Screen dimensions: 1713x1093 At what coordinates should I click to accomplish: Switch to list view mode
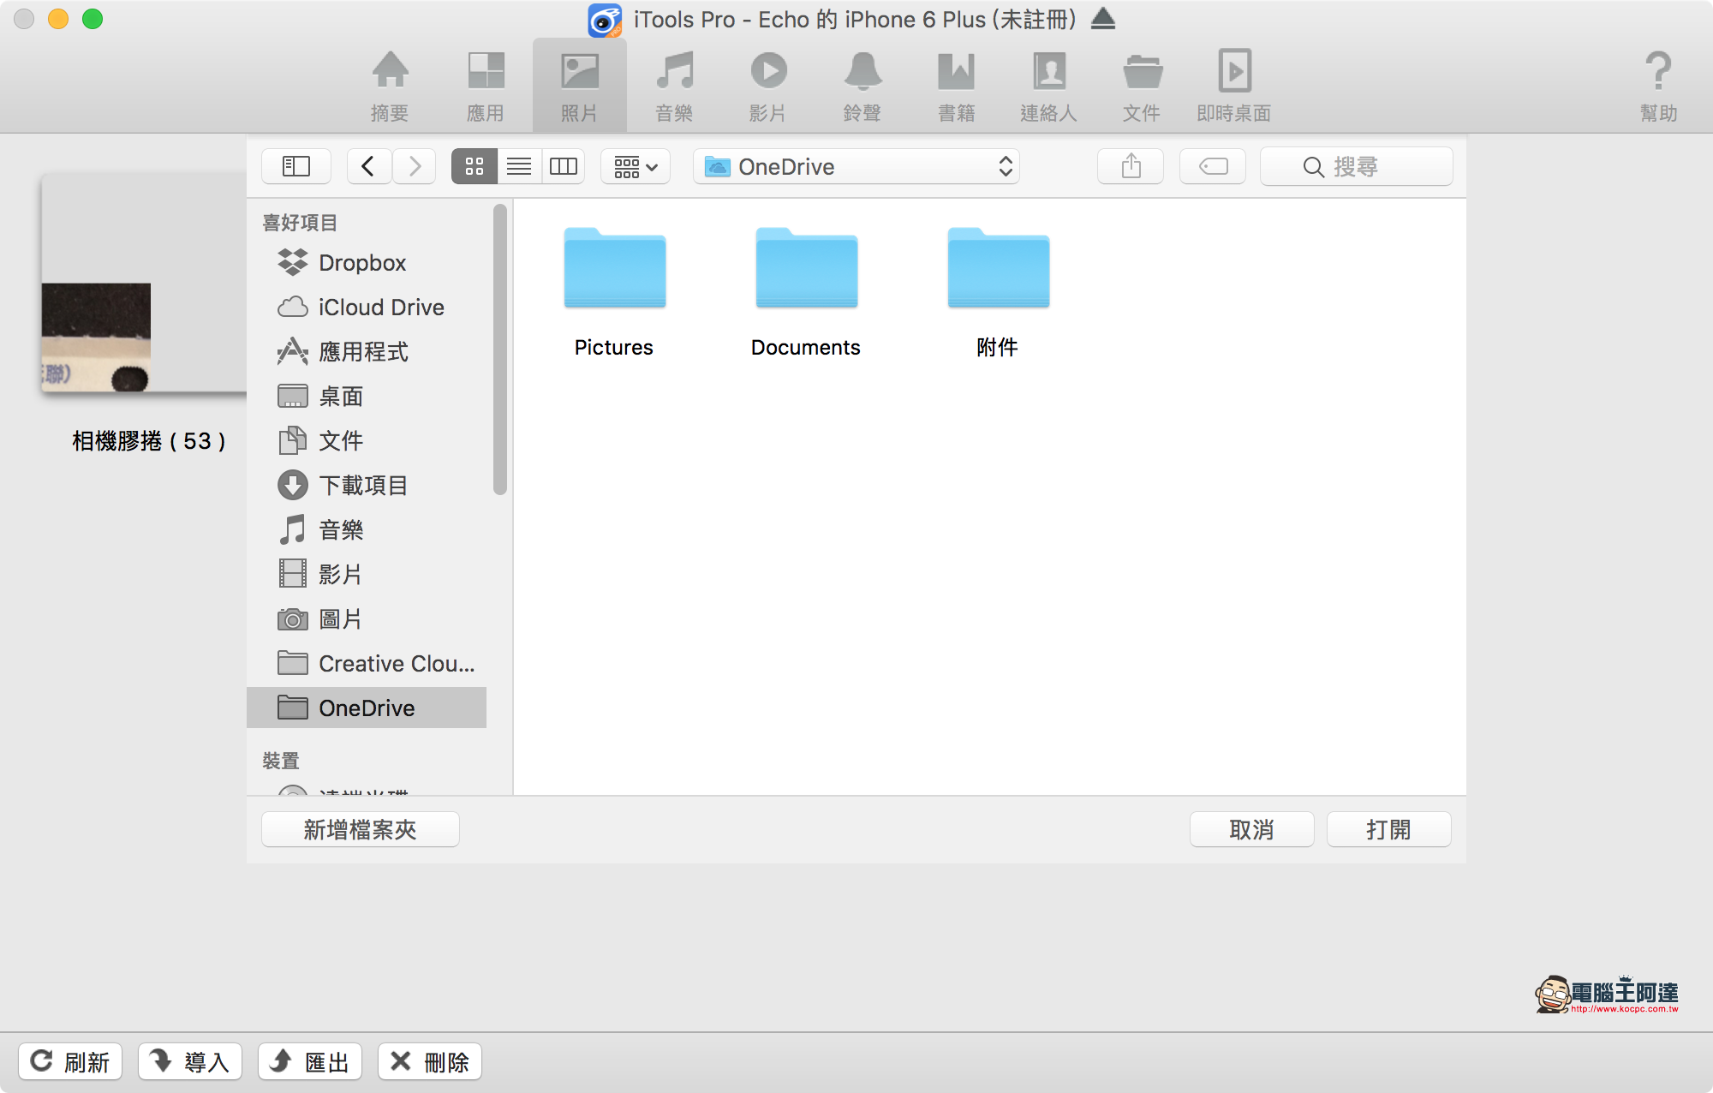pos(518,166)
